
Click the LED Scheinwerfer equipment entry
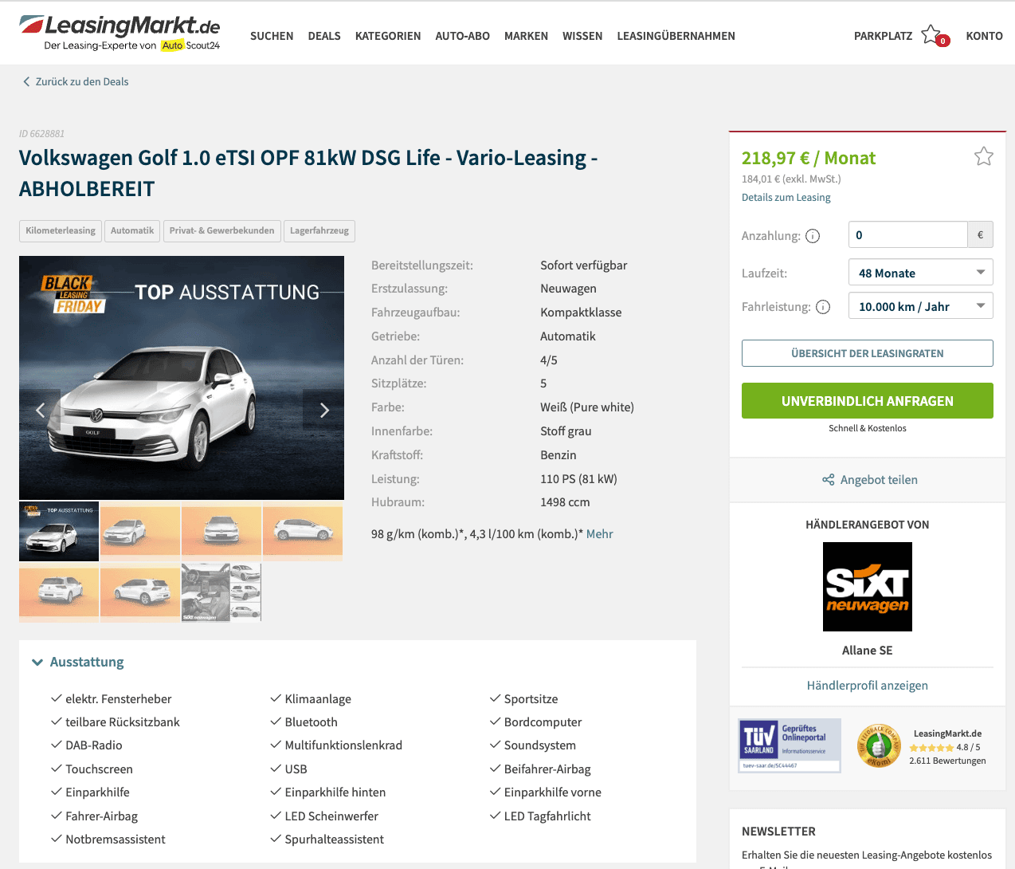[331, 816]
